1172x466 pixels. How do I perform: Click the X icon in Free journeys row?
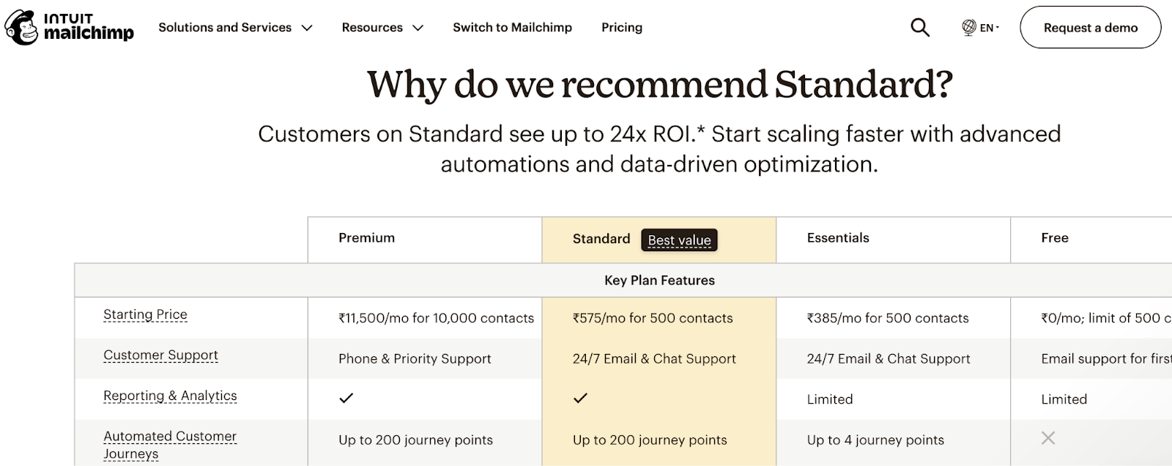click(x=1048, y=438)
